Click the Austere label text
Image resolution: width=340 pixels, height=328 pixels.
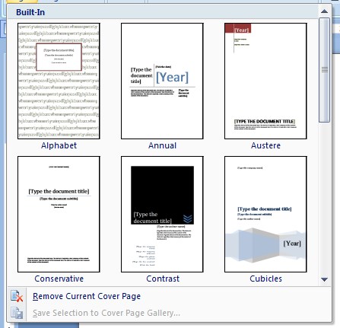pyautogui.click(x=265, y=145)
